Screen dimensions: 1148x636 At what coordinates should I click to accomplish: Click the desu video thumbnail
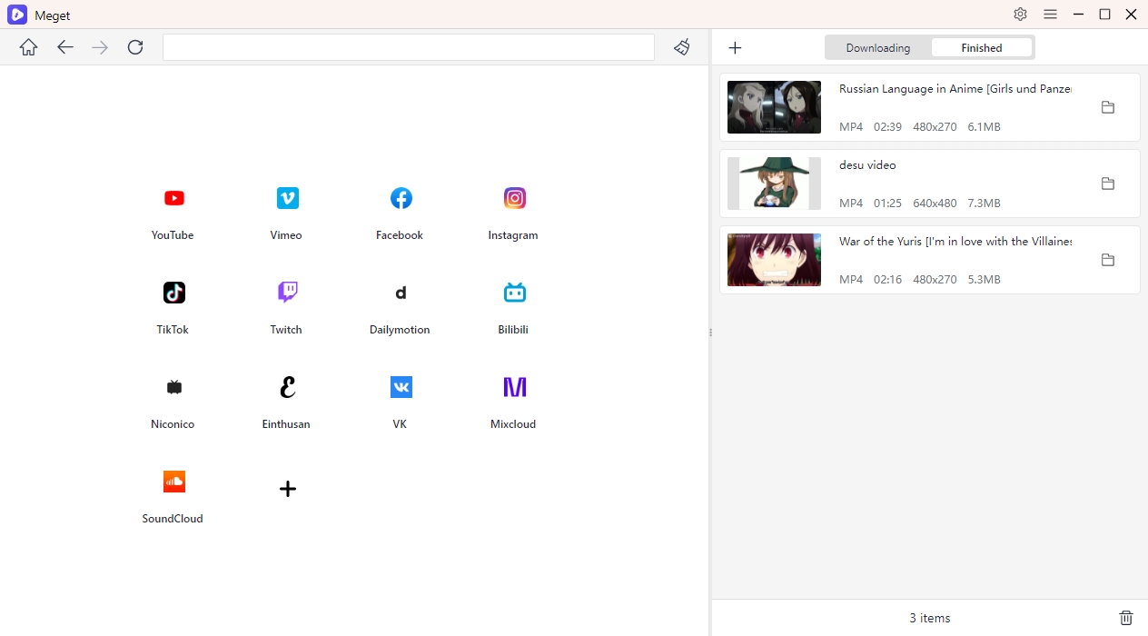774,184
